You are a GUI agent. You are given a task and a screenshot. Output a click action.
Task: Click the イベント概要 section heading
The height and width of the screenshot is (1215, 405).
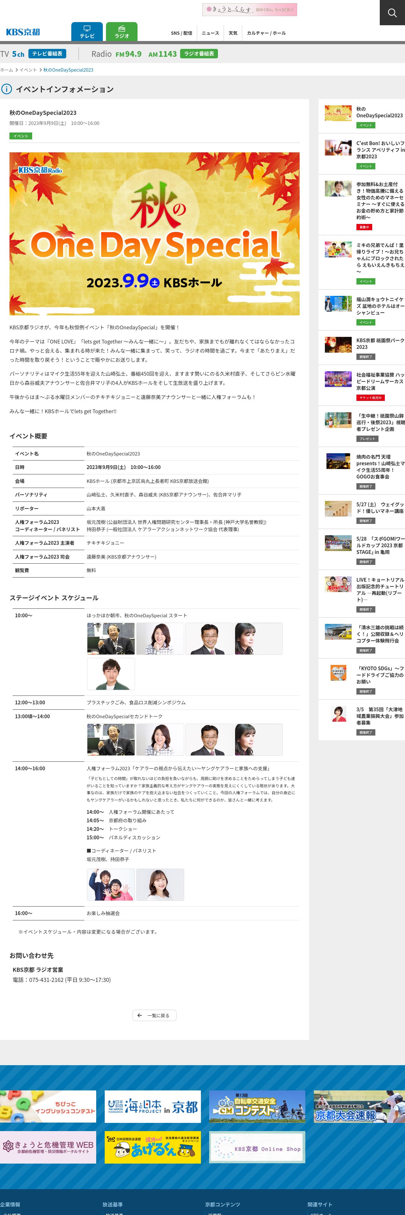[x=28, y=436]
